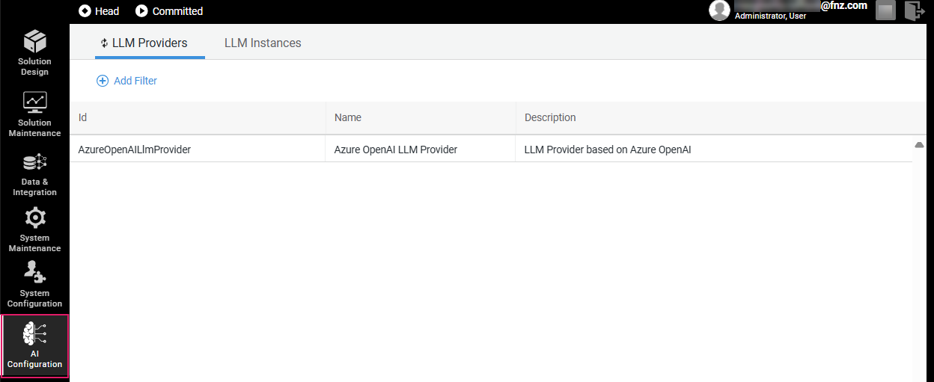This screenshot has height=382, width=934.
Task: Click the gray square button near logout
Action: click(885, 10)
